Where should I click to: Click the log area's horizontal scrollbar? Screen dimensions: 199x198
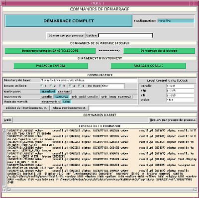[x=100, y=190]
